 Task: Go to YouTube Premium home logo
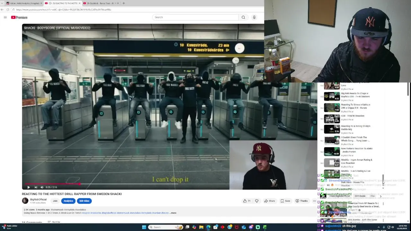tap(19, 17)
